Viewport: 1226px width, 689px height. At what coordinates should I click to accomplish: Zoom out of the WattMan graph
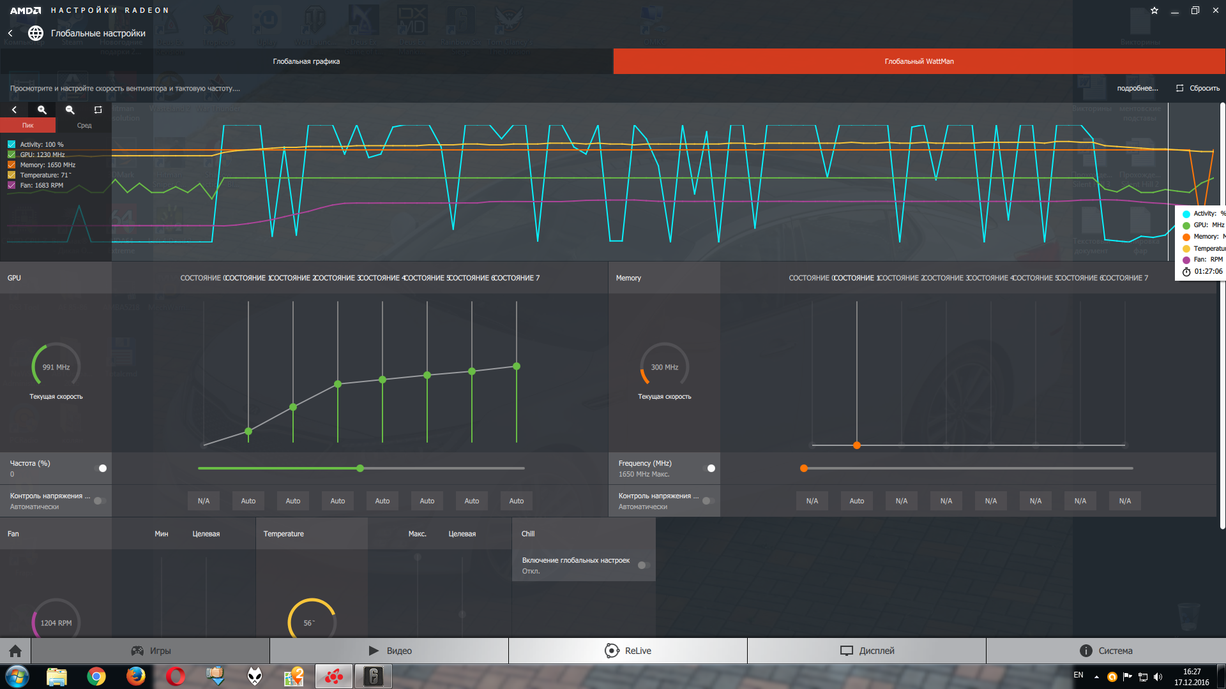click(70, 110)
